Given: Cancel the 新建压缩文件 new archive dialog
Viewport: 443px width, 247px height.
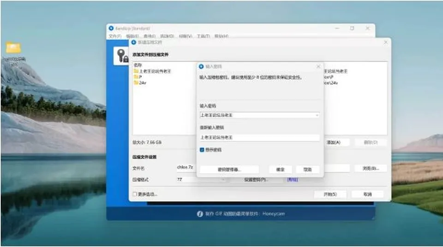Looking at the screenshot, I should (367, 194).
